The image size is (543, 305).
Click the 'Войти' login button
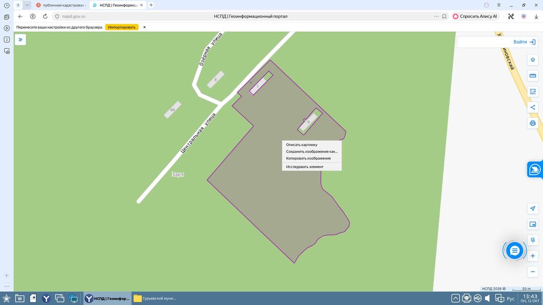coord(524,42)
